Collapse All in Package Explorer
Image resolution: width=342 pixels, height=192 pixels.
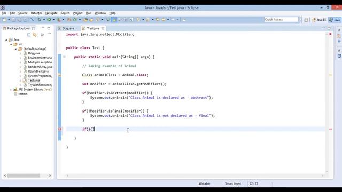click(x=29, y=35)
